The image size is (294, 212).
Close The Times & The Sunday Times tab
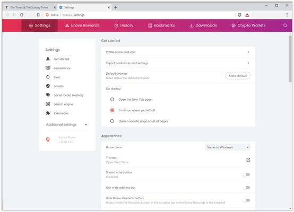(x=55, y=7)
